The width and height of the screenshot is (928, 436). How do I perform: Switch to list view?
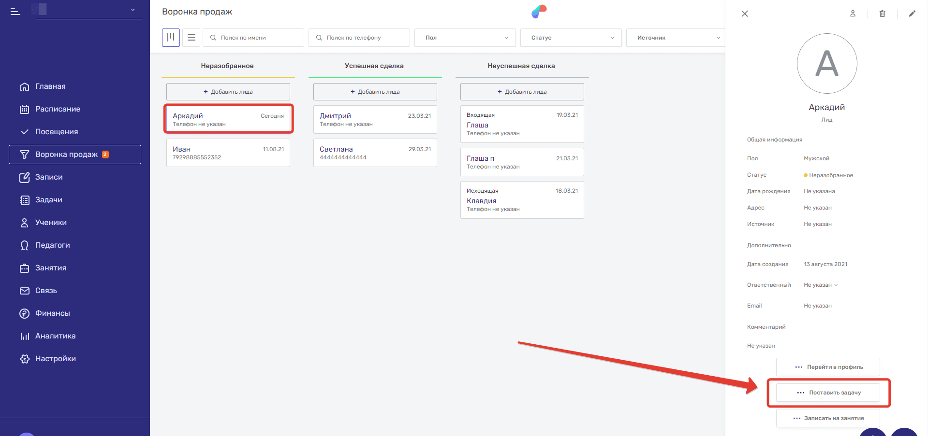(191, 37)
